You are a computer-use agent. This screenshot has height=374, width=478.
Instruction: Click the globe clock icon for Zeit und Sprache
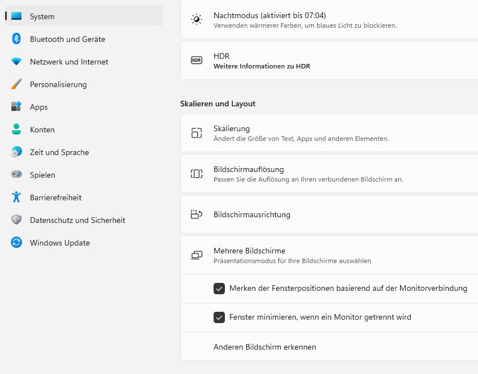pyautogui.click(x=16, y=152)
